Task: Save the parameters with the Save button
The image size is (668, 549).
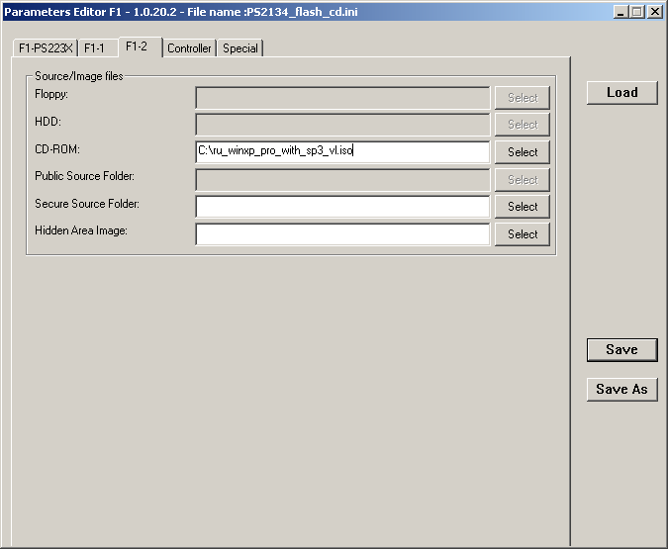Action: pyautogui.click(x=621, y=349)
